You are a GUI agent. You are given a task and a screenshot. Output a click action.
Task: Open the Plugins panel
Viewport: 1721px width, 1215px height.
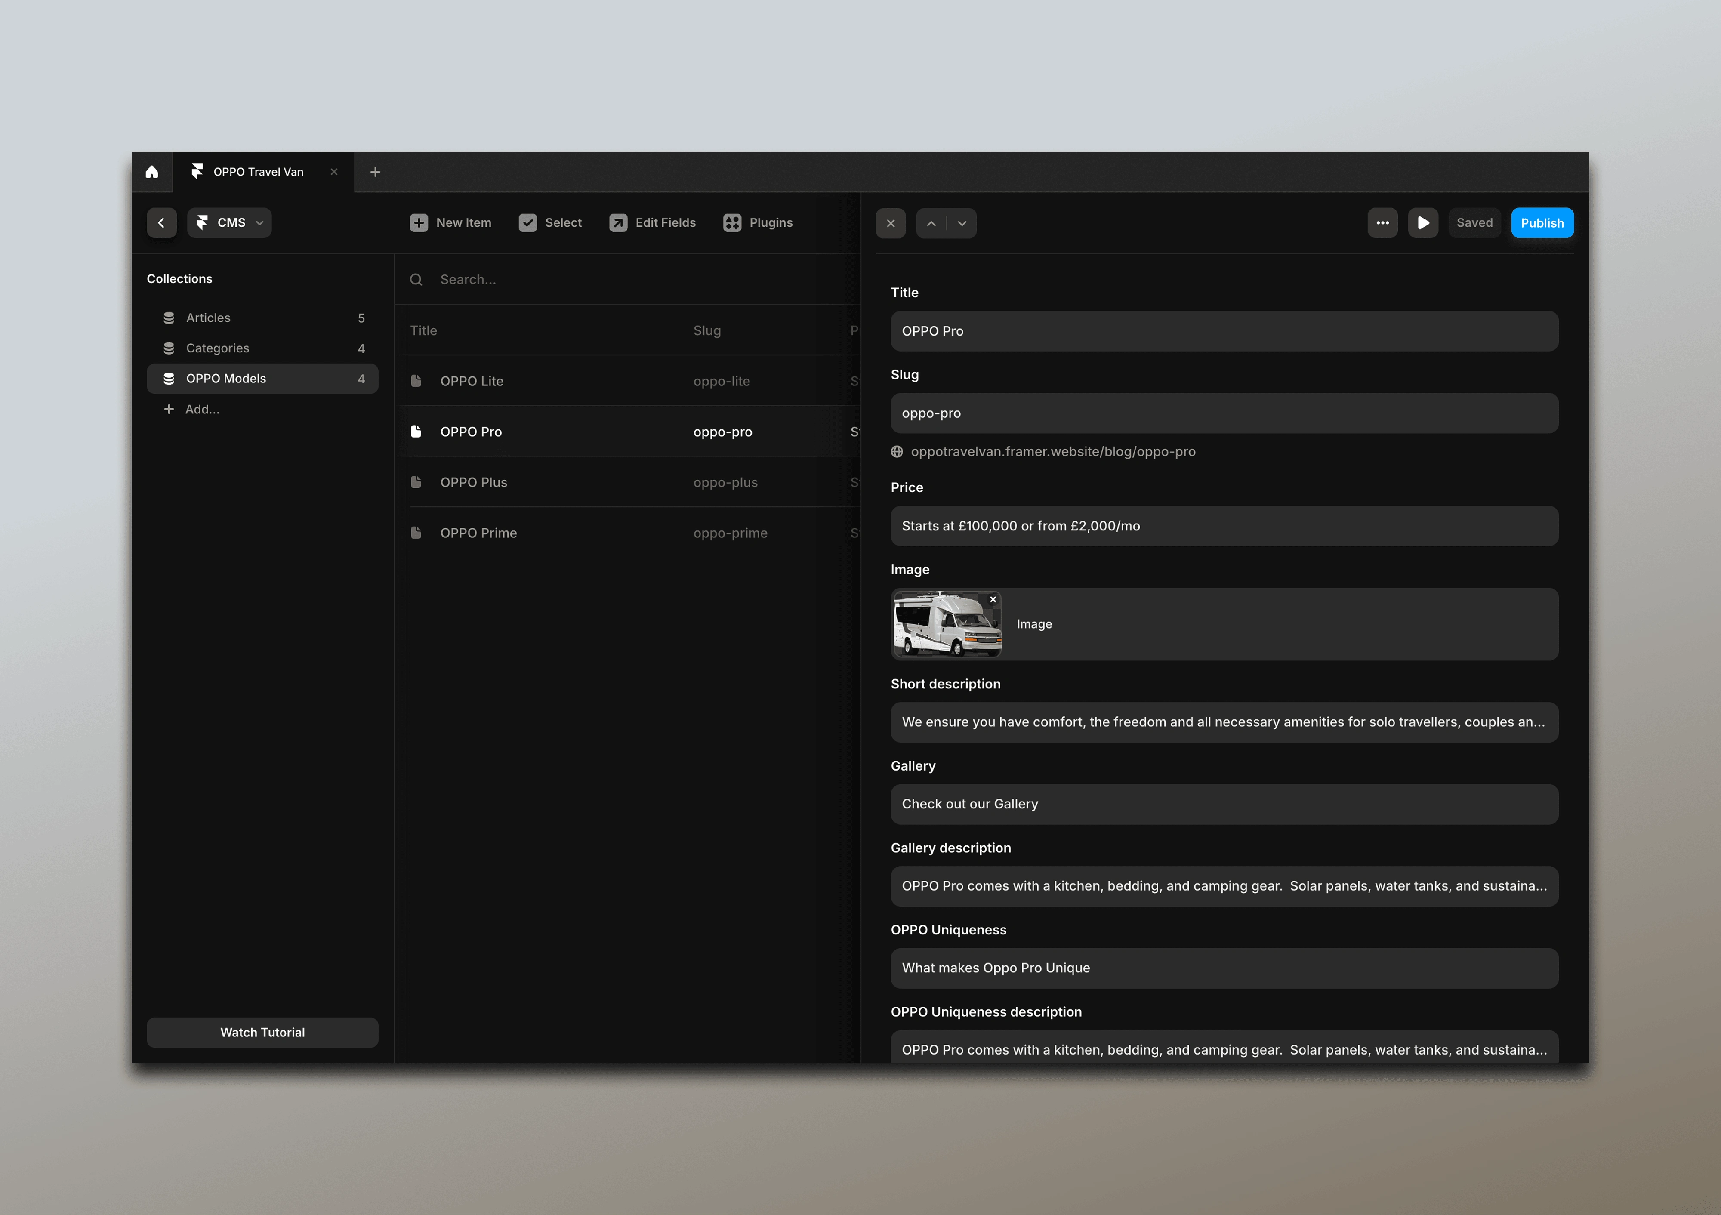(x=759, y=222)
